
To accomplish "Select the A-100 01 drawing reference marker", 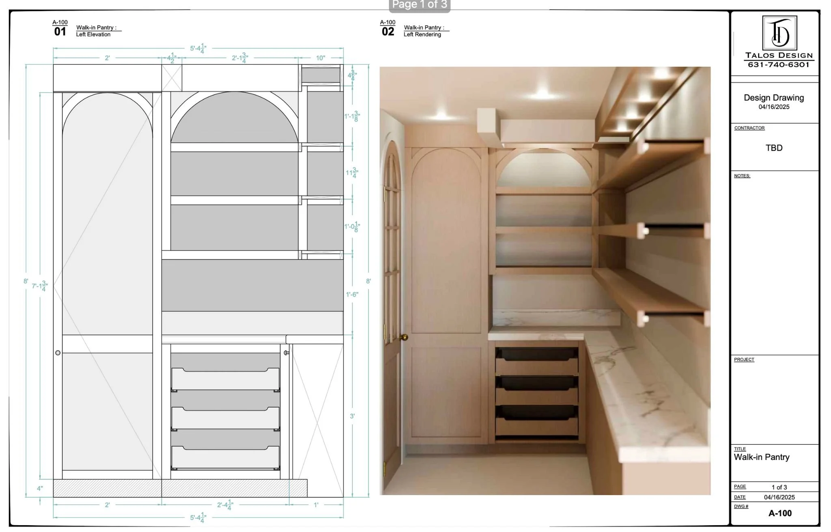I will tap(60, 27).
